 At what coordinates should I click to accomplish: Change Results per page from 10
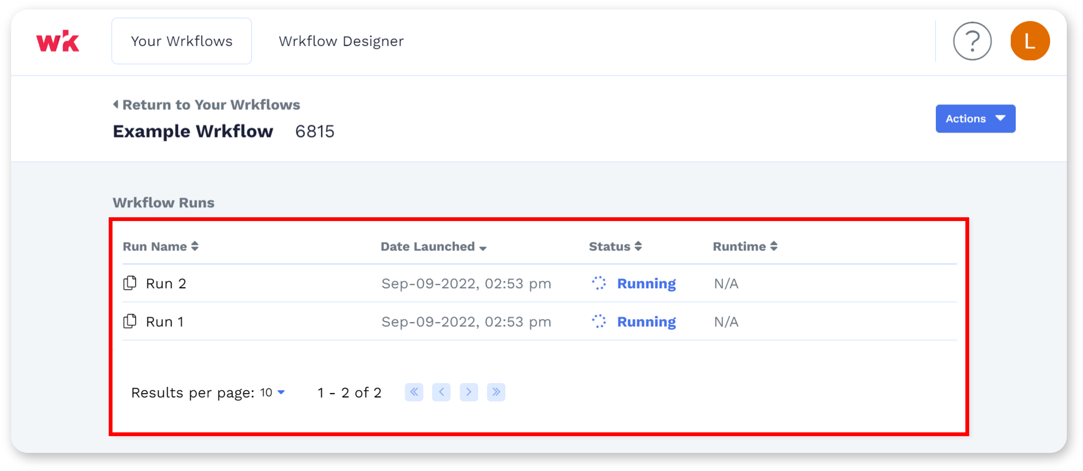pyautogui.click(x=272, y=392)
